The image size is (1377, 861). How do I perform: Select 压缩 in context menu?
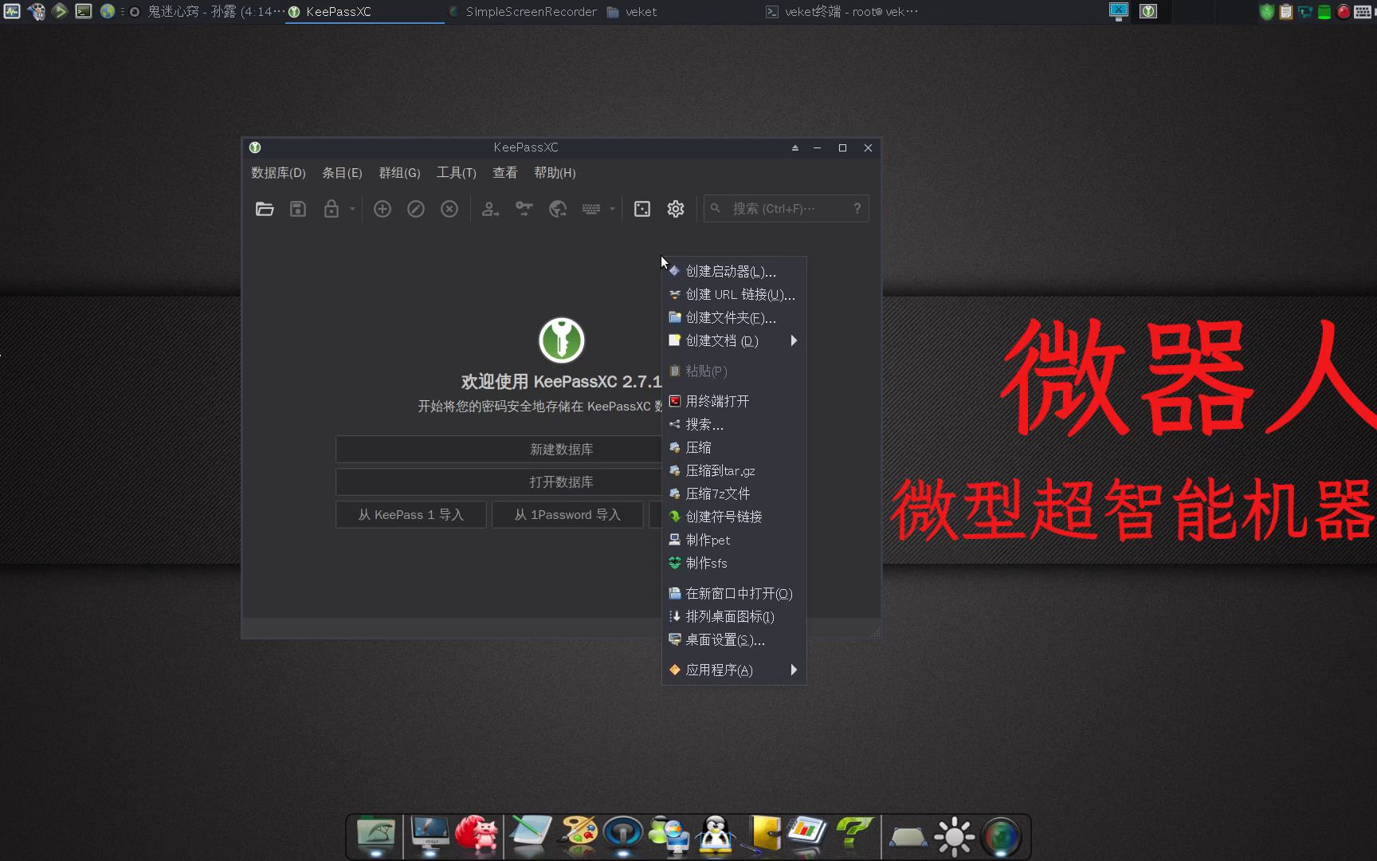point(734,448)
